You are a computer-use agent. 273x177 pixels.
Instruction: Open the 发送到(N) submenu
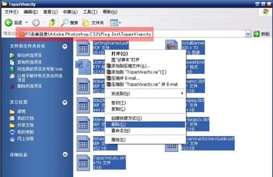point(146,94)
